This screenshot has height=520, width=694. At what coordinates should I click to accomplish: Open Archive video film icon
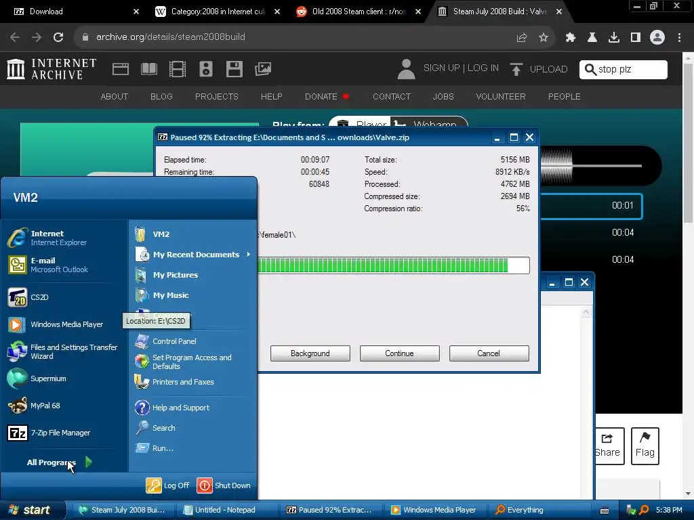(x=177, y=69)
